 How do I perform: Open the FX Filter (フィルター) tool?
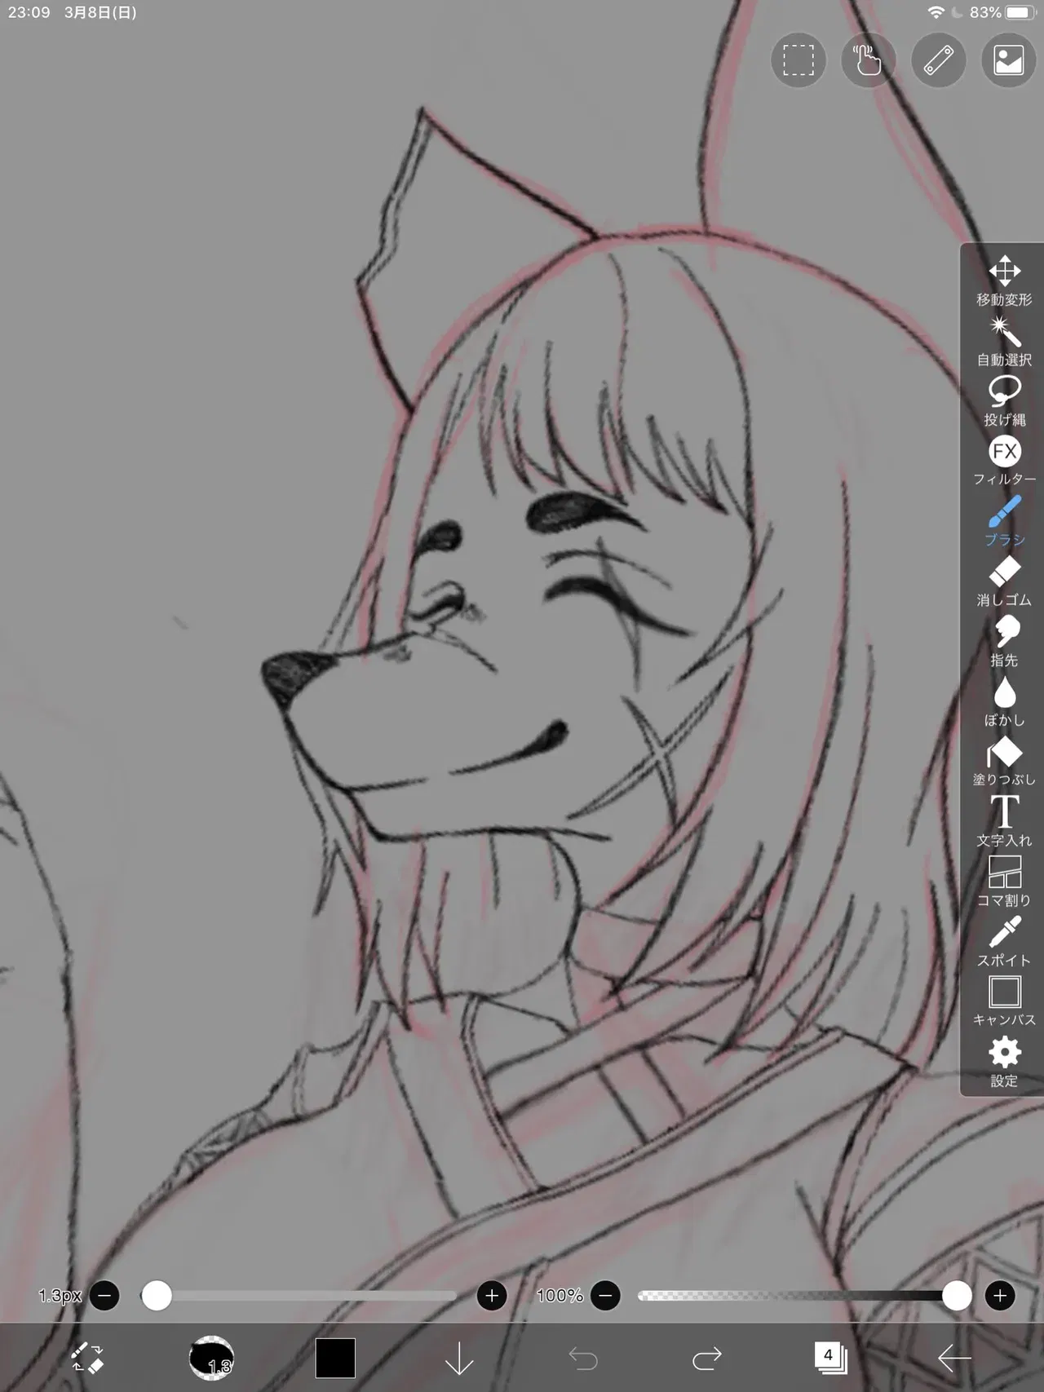click(1004, 461)
